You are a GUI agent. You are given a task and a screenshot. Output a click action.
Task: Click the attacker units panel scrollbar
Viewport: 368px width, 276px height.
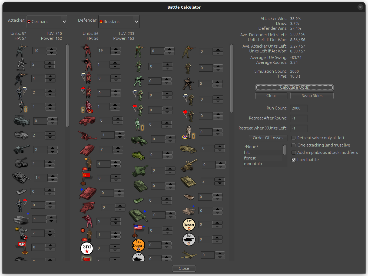point(67,86)
